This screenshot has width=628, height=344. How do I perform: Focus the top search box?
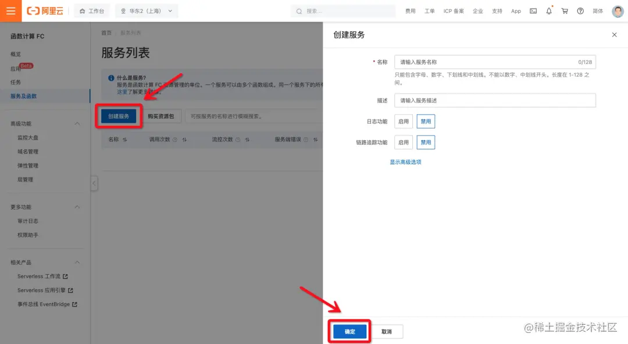click(x=343, y=11)
